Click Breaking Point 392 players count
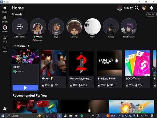This screenshot has height=118, width=157. pos(110,85)
